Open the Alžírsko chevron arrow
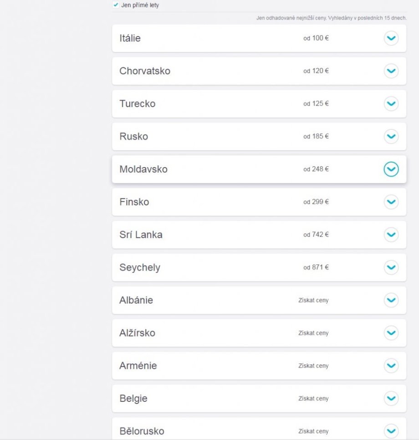Viewport: 419px width, 440px height. click(391, 333)
